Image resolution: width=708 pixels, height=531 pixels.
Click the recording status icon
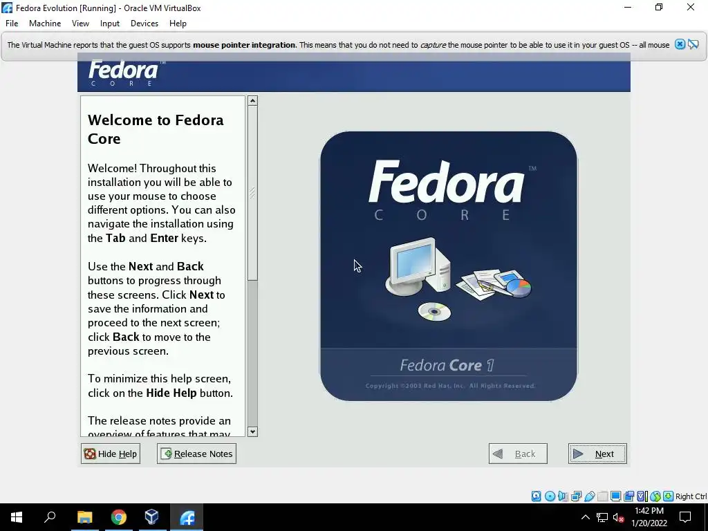click(628, 496)
